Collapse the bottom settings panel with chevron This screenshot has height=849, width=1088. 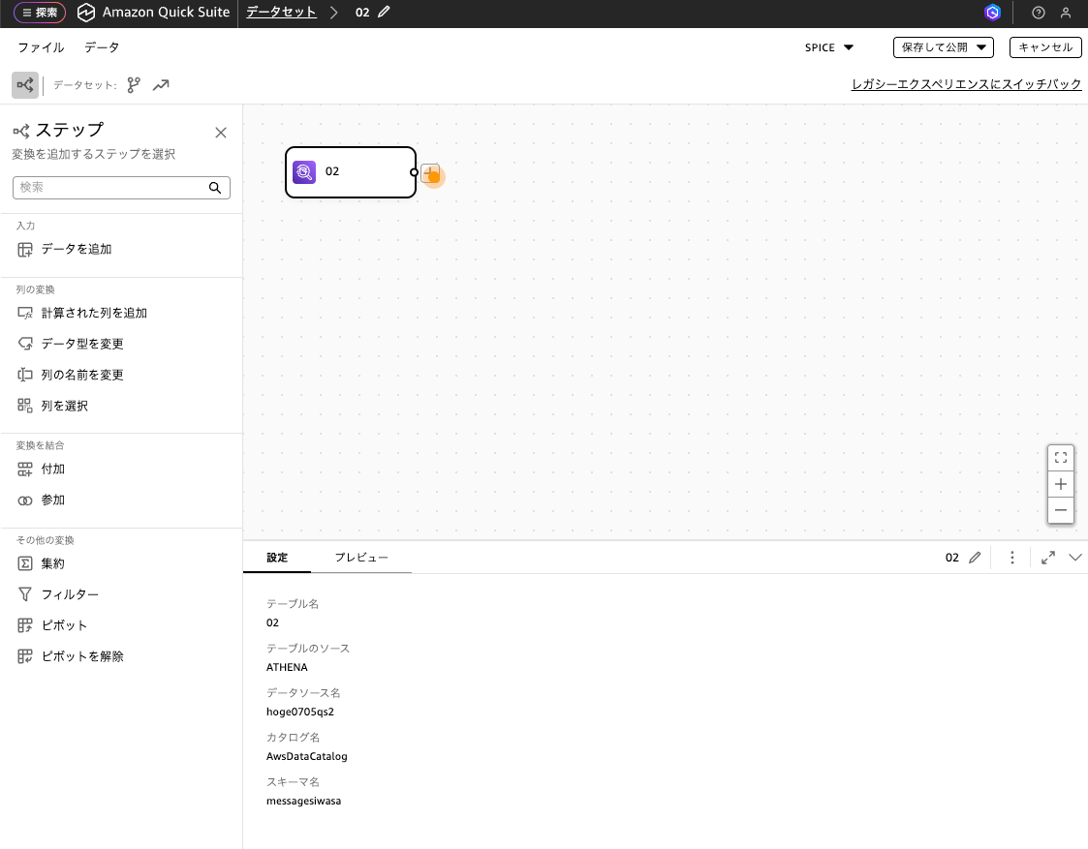pyautogui.click(x=1074, y=558)
